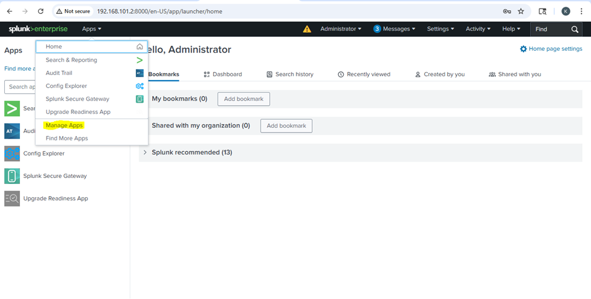Reload the page with browser refresh icon
This screenshot has width=591, height=299.
pos(41,11)
